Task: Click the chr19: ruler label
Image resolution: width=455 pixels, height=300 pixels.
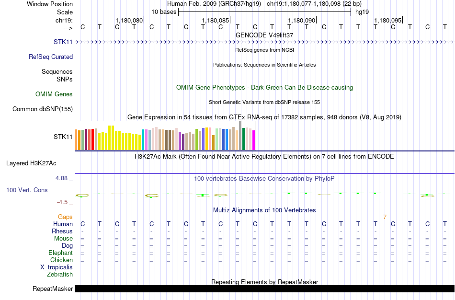Action: pos(64,20)
